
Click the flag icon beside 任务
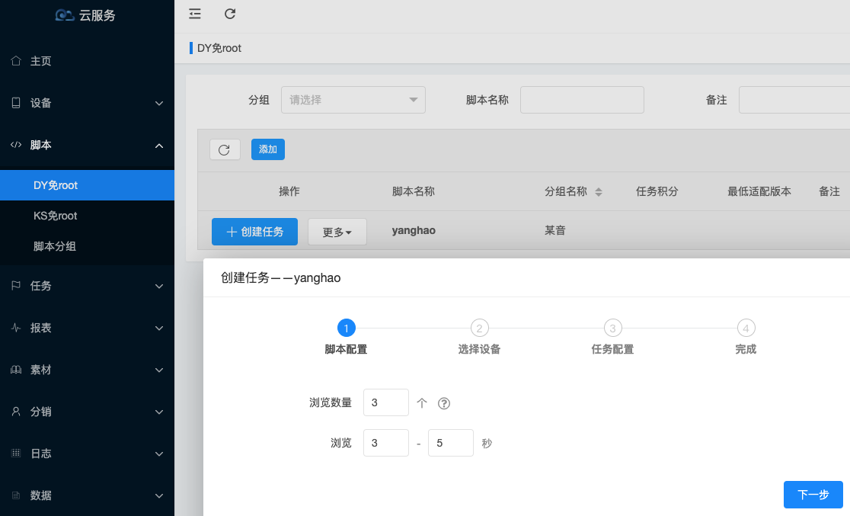16,285
